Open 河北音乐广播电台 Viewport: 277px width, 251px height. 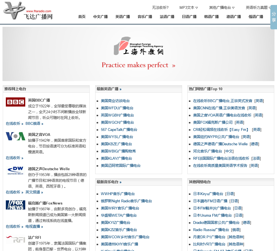click(208, 151)
